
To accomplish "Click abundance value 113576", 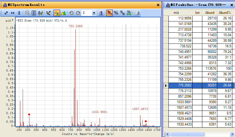I will 210,68.
